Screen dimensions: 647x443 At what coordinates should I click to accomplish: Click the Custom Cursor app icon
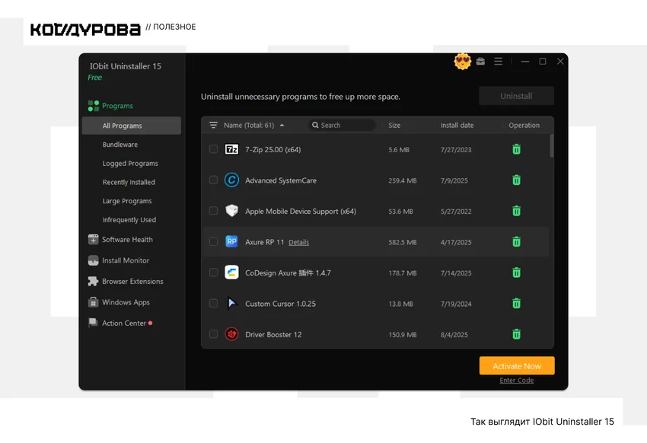pos(231,304)
